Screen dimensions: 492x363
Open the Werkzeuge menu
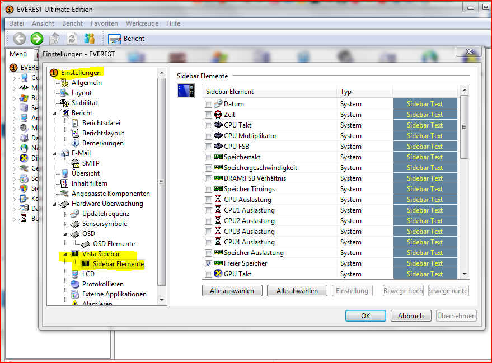click(x=142, y=23)
